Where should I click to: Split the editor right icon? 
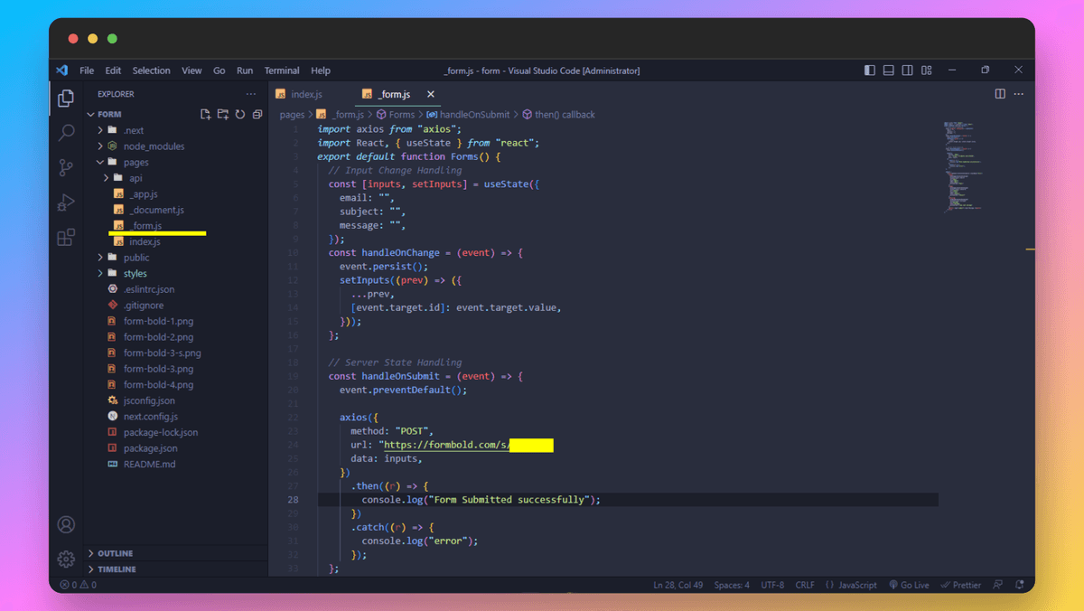point(1000,94)
